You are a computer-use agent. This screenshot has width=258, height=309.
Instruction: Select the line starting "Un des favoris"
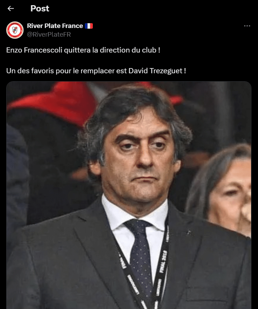click(96, 71)
